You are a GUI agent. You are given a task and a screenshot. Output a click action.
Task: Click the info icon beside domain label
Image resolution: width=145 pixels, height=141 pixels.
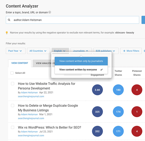pyautogui.click(x=50, y=12)
